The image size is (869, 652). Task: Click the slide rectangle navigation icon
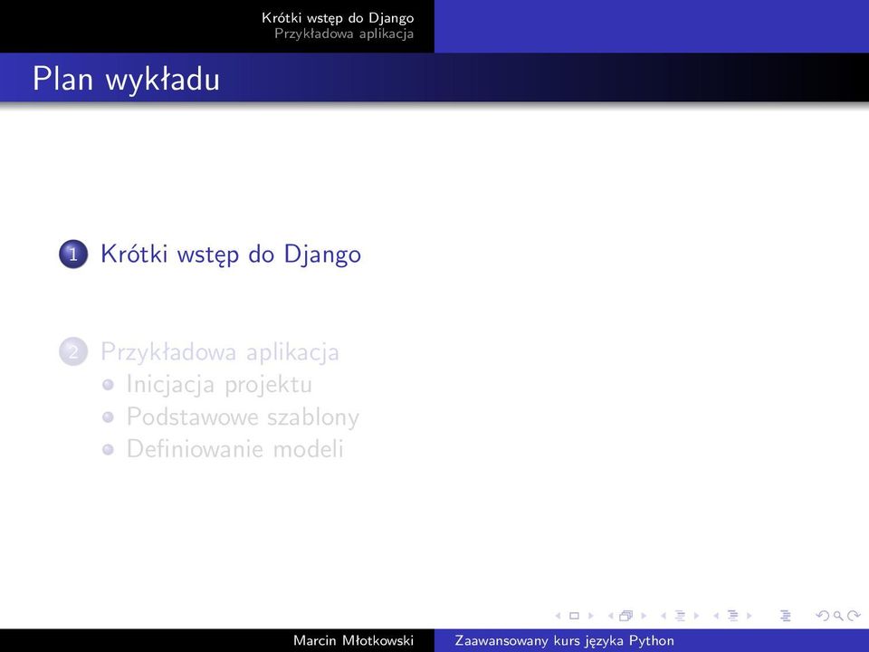[x=574, y=616]
